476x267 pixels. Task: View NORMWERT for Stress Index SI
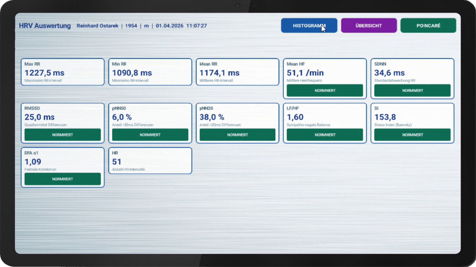click(x=412, y=135)
